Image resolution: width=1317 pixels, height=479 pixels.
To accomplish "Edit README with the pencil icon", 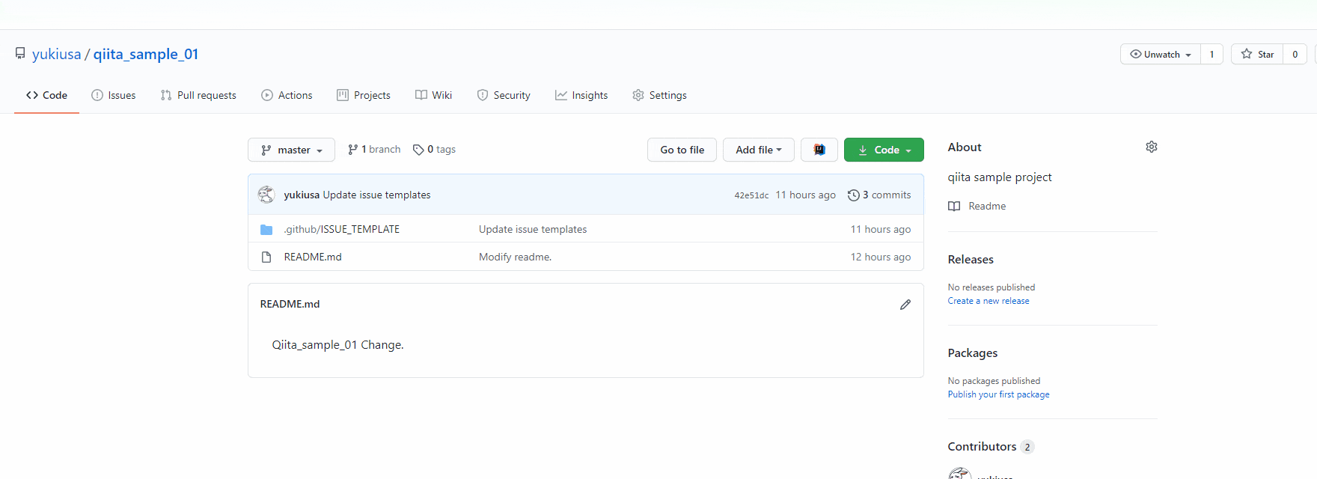I will click(x=905, y=305).
